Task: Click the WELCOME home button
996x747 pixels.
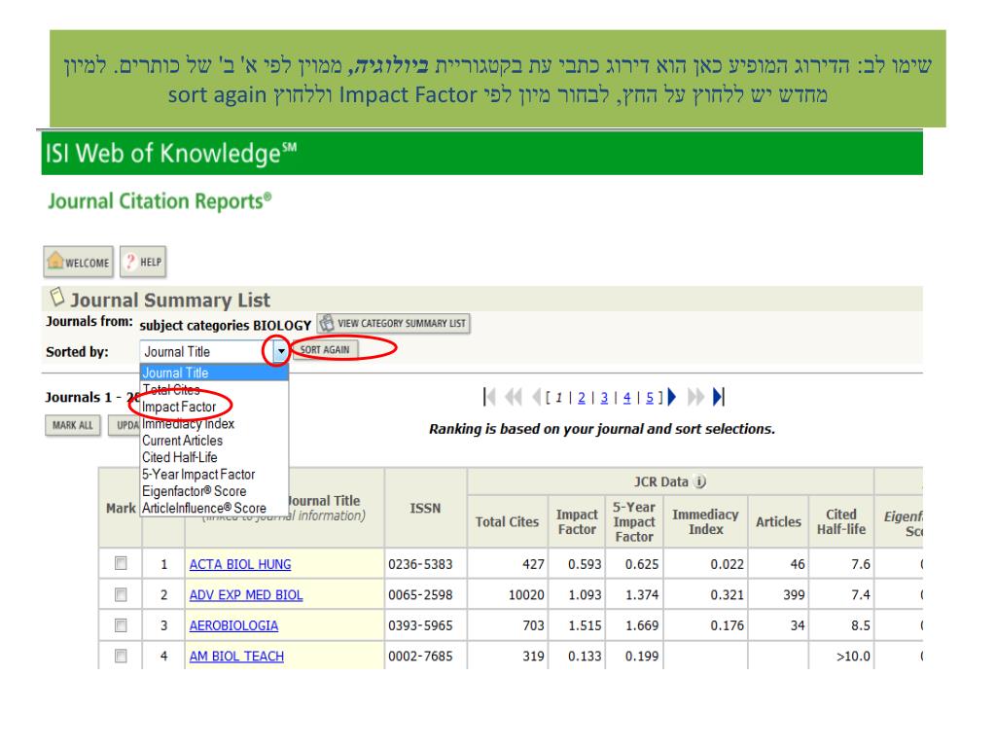Action: point(78,262)
